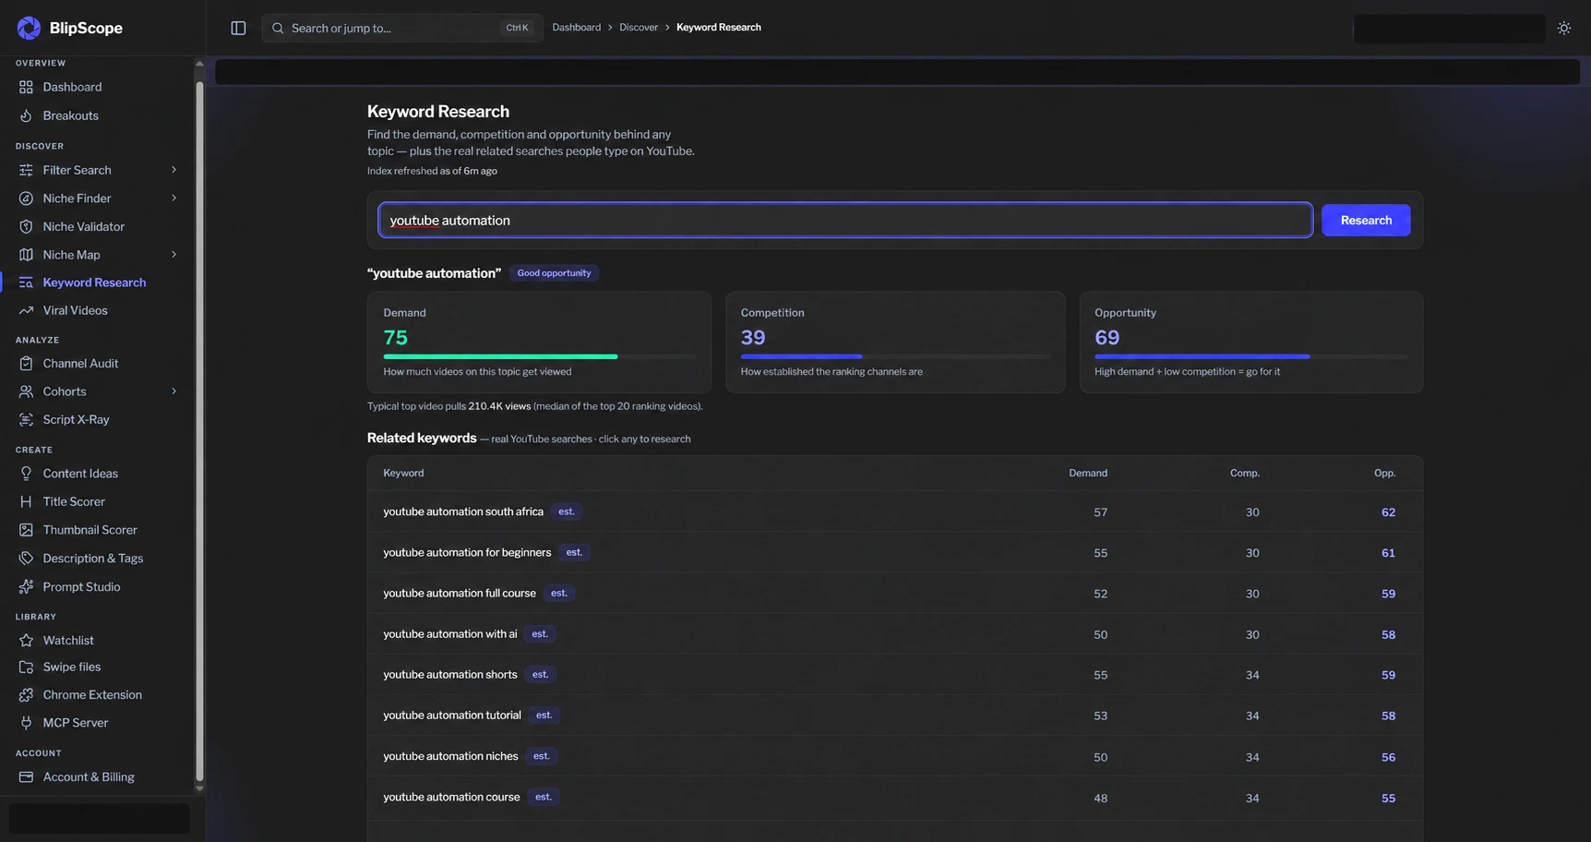
Task: Click the Chrome Extension puzzle icon
Action: (x=26, y=694)
